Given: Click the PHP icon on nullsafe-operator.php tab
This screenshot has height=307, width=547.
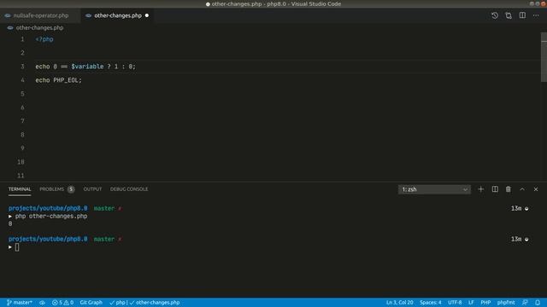Looking at the screenshot, I should (8, 15).
